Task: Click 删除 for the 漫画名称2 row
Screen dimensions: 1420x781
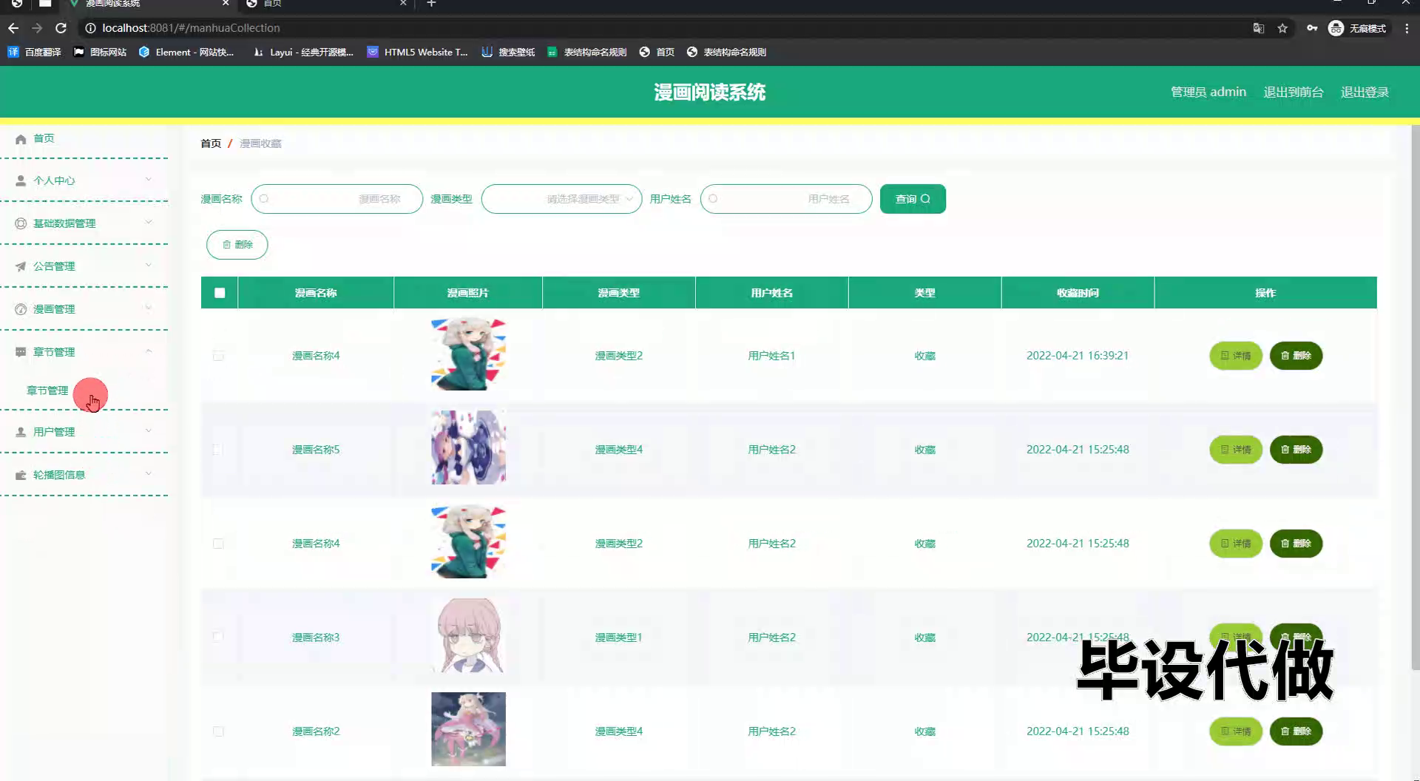Action: point(1296,731)
